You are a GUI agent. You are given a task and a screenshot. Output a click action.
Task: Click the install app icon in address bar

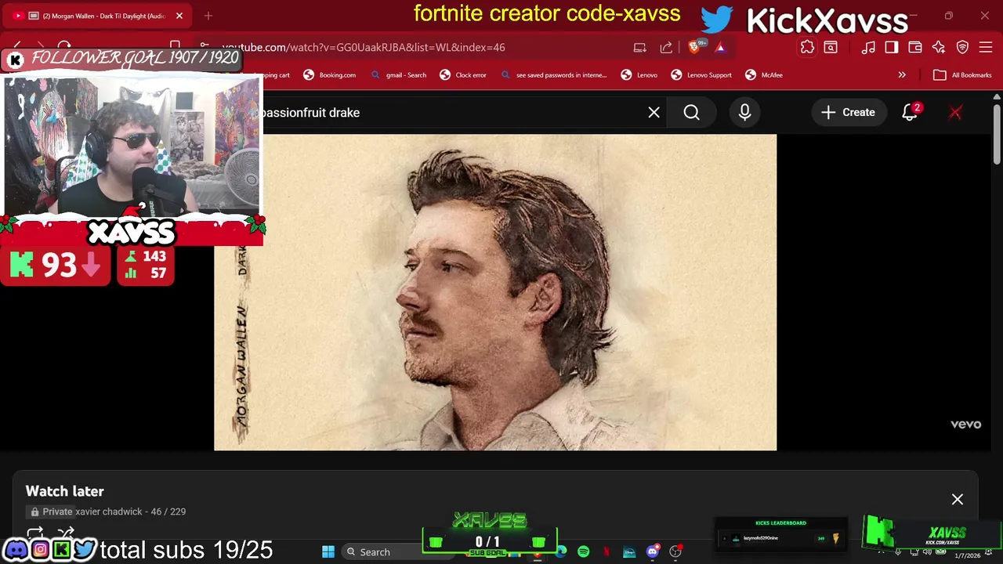tap(640, 47)
